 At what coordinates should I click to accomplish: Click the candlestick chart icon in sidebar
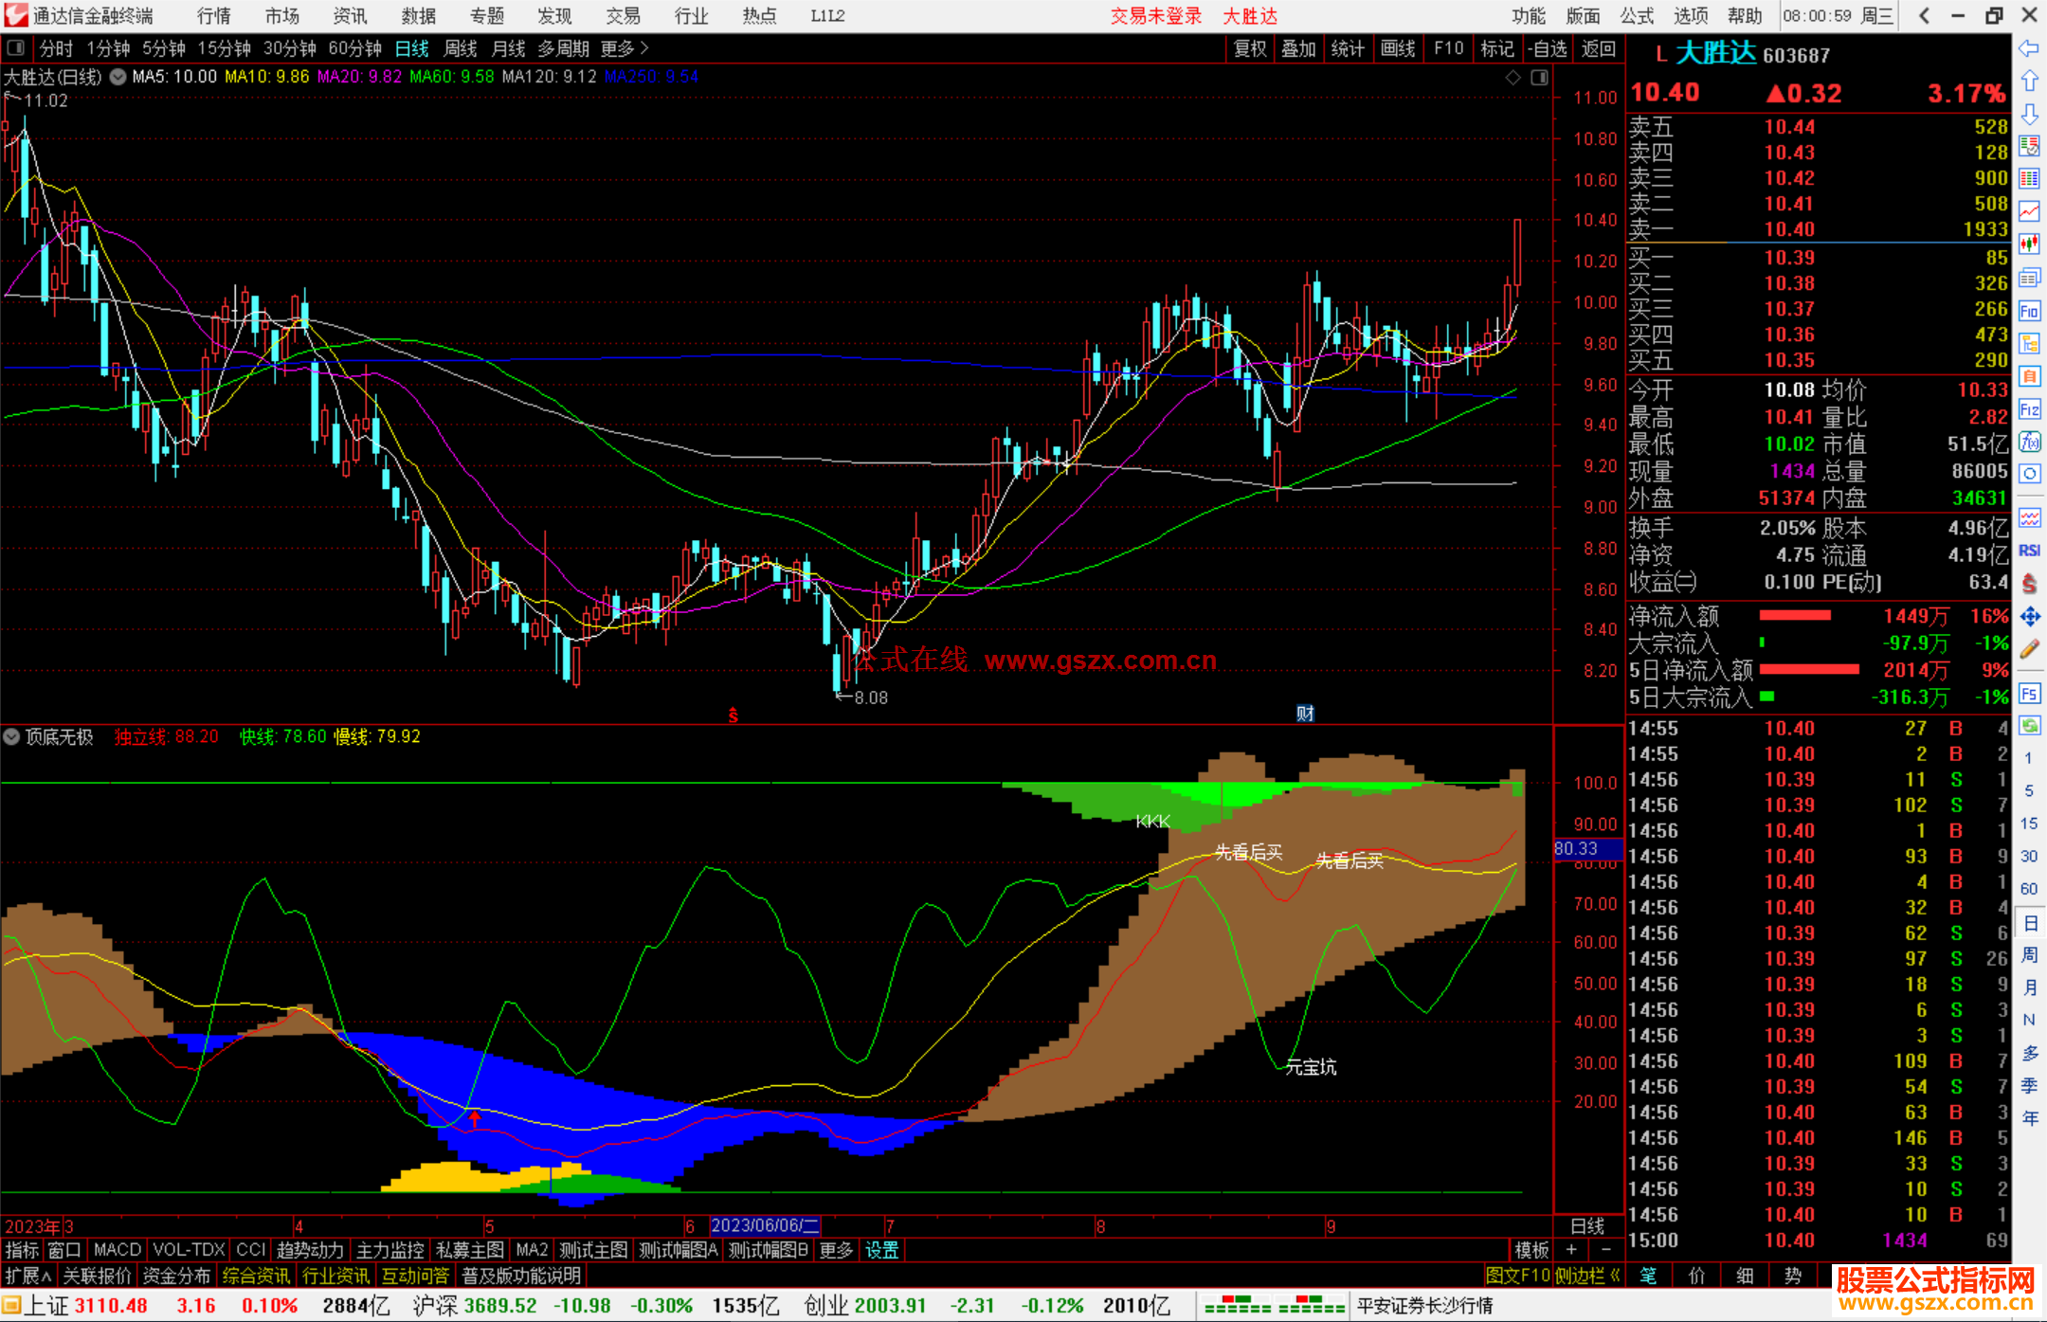point(2029,244)
